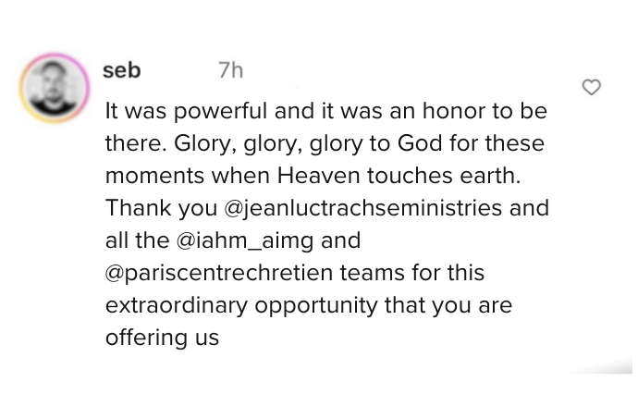638x406 pixels.
Task: Click the word 'teams' in the comment
Action: coord(373,273)
